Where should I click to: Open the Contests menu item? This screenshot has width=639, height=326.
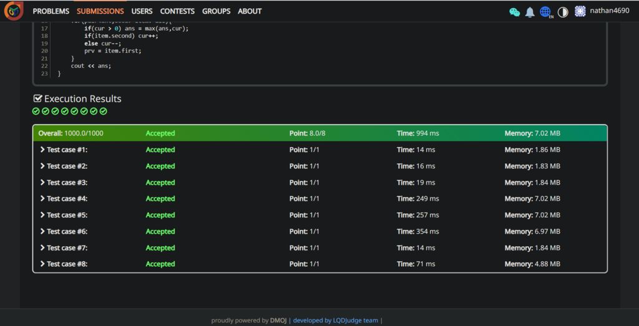point(177,11)
